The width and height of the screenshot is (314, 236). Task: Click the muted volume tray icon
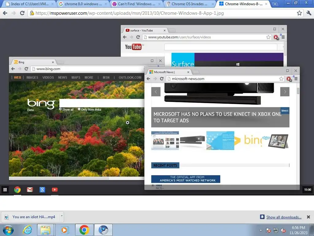(x=283, y=230)
